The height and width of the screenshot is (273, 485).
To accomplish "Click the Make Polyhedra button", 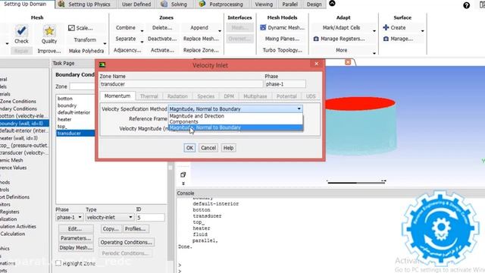I will pos(86,51).
